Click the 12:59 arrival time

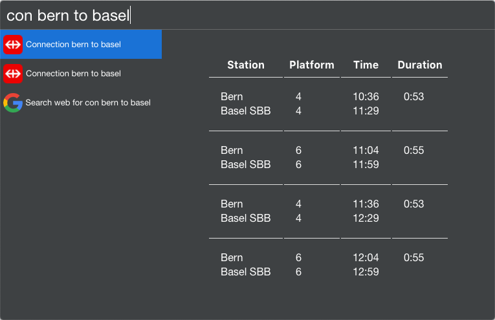tap(366, 272)
